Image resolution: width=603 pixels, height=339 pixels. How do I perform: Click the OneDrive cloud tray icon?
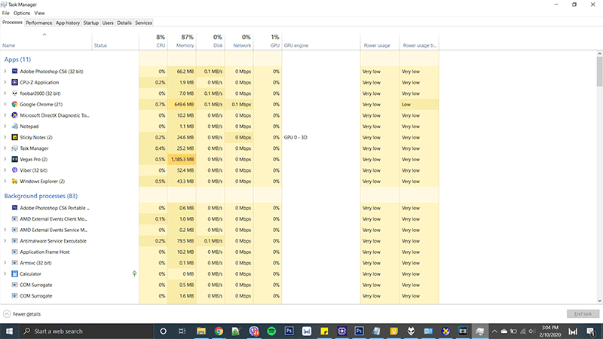pyautogui.click(x=504, y=331)
